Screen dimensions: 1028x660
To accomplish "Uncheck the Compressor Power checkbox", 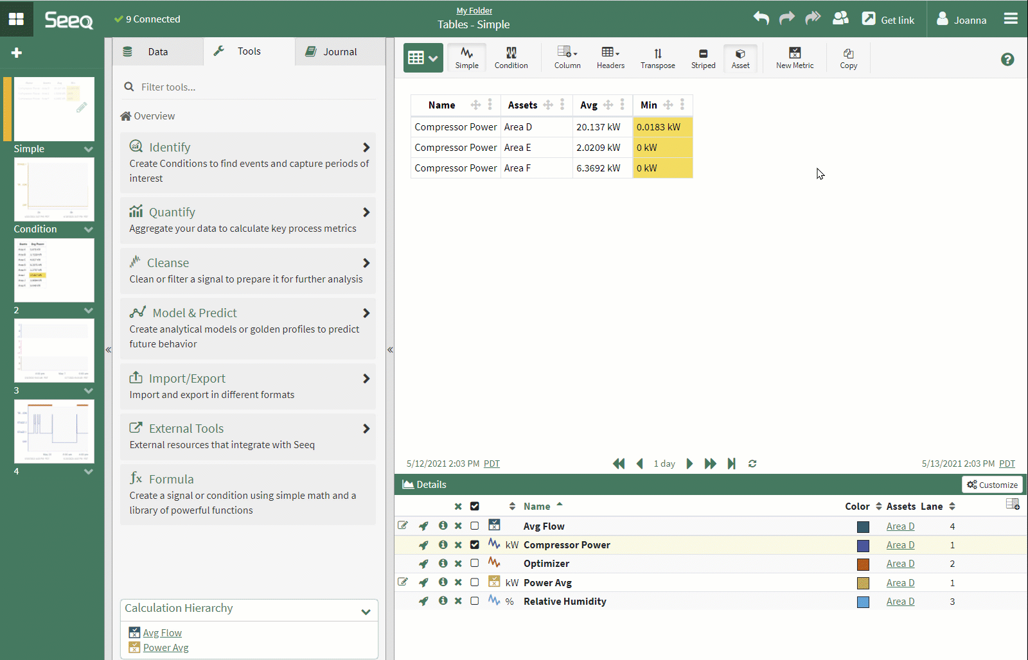I will point(475,544).
